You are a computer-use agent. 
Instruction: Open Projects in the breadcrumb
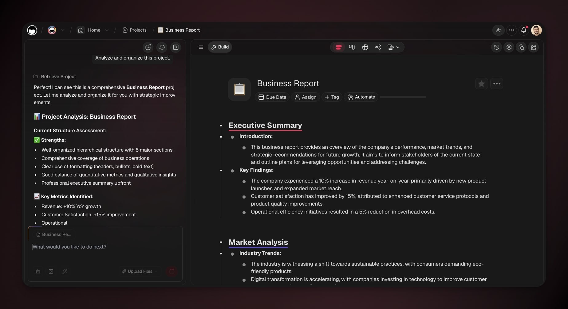pos(135,30)
